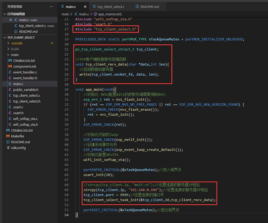Click the tcp_client_recv_data function name
This screenshot has width=268, height=223.
(106, 64)
